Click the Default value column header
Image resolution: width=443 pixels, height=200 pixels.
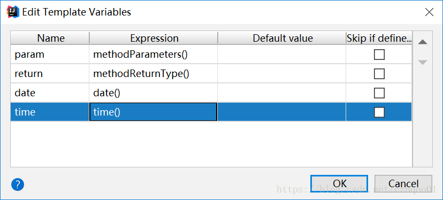tap(282, 38)
